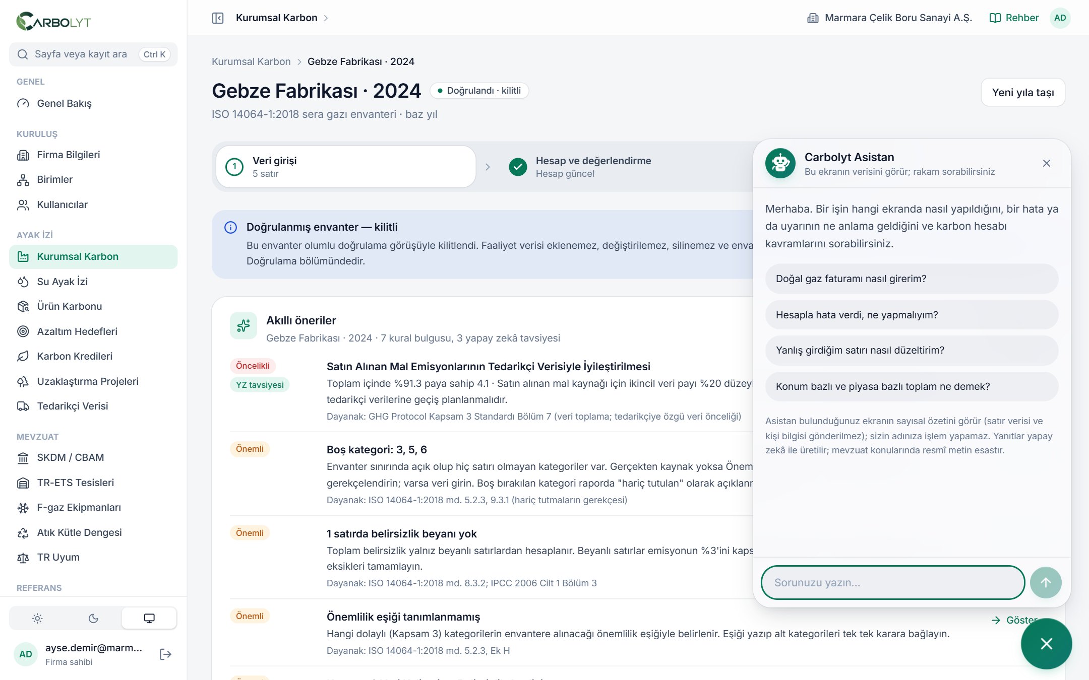This screenshot has height=680, width=1089.
Task: Close the Carbolyt Asistan panel with X
Action: [1047, 163]
